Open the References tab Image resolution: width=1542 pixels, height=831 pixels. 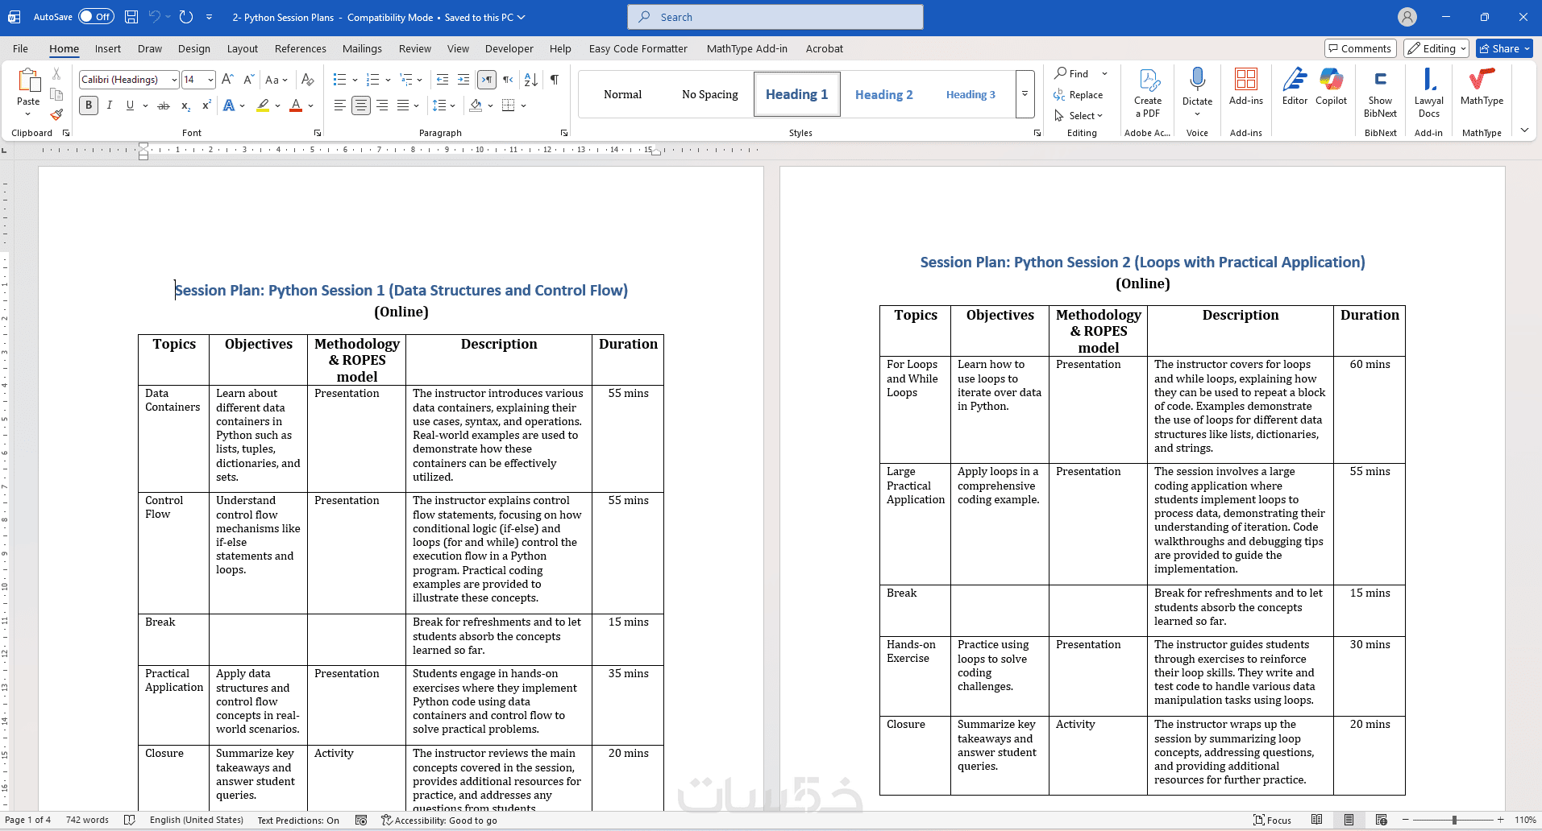301,48
